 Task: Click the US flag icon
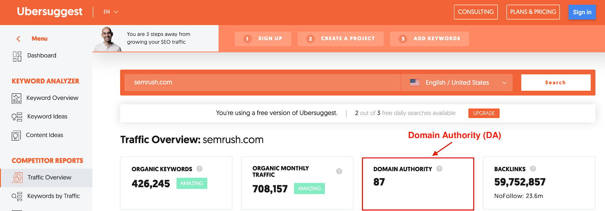415,83
